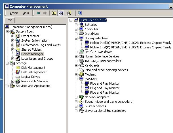
Task: Click the Human Interface Devices icon
Action: [x=81, y=56]
